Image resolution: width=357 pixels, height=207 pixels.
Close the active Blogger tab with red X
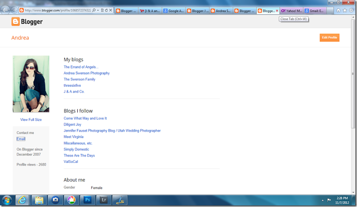277,11
